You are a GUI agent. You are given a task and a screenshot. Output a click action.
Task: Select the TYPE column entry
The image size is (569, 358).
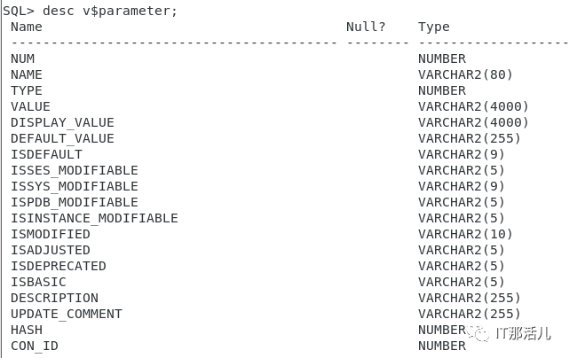[x=27, y=90]
